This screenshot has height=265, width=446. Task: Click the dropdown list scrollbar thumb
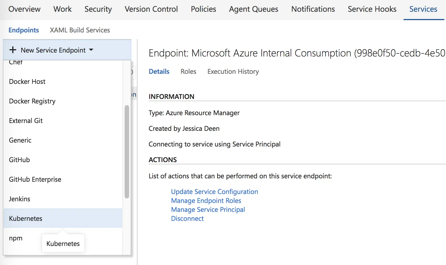coord(127,152)
